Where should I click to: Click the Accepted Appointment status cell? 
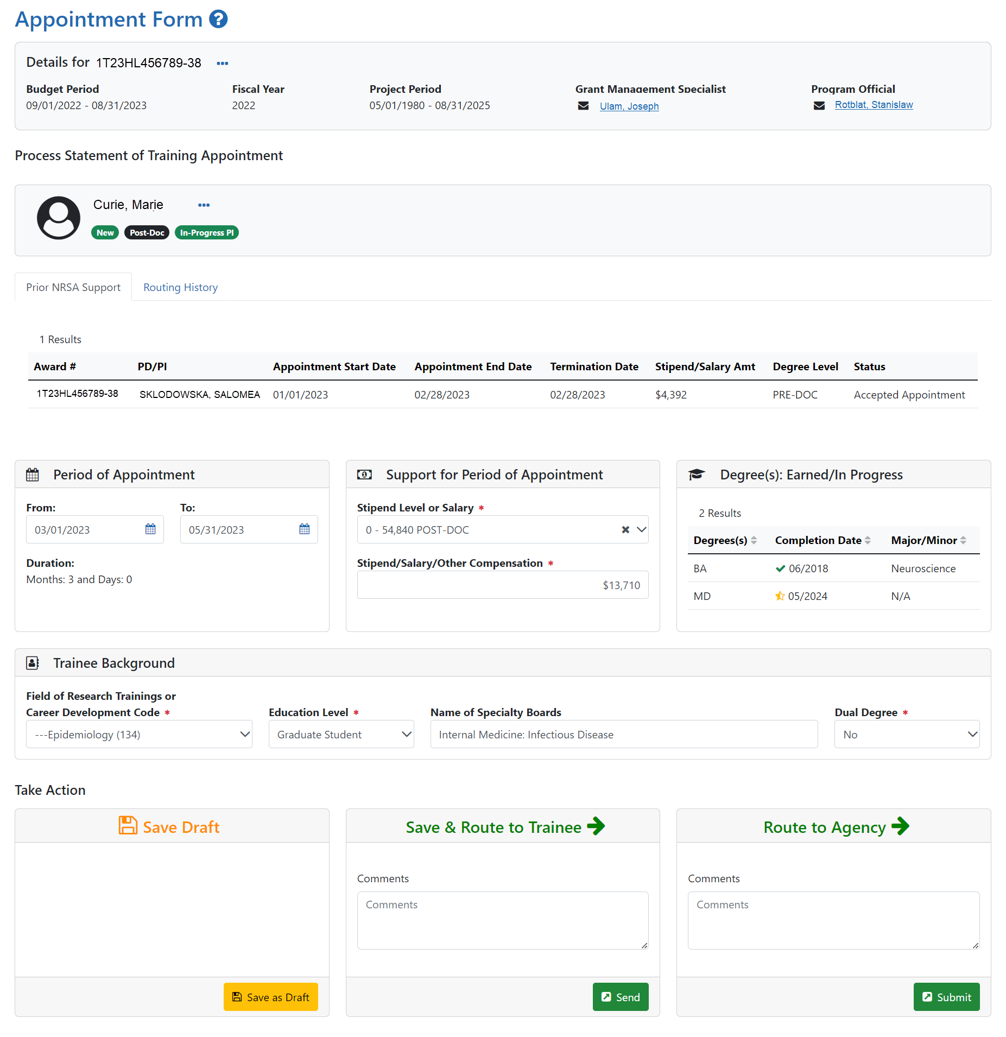[909, 395]
